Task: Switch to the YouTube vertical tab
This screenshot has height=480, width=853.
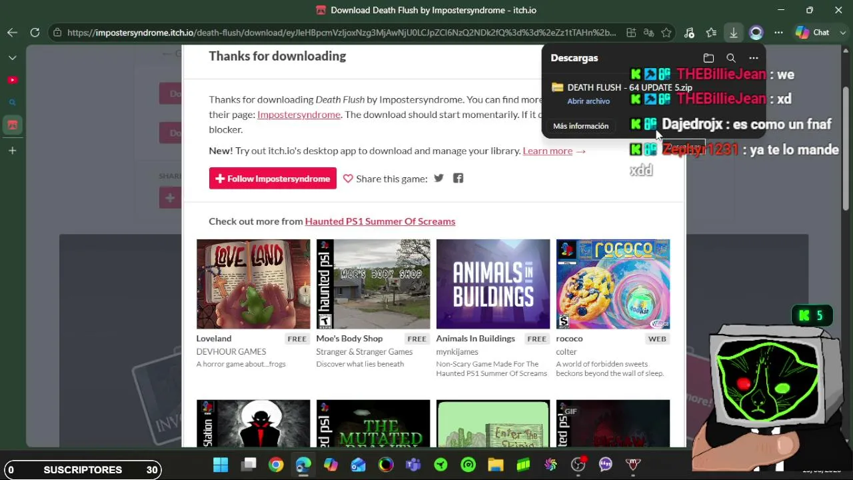Action: click(12, 80)
